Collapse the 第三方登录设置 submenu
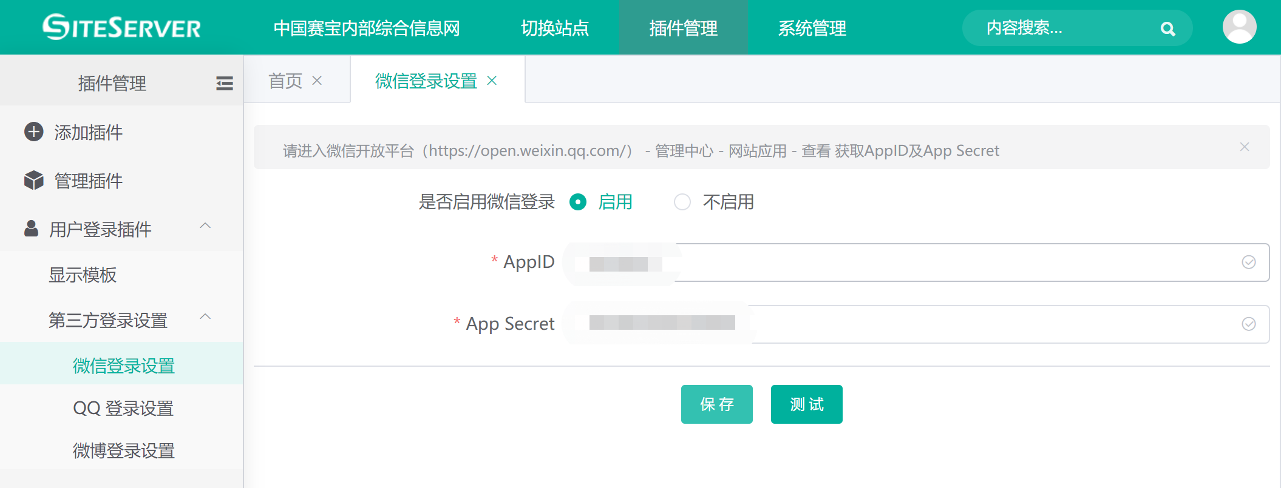The width and height of the screenshot is (1281, 488). pyautogui.click(x=205, y=317)
